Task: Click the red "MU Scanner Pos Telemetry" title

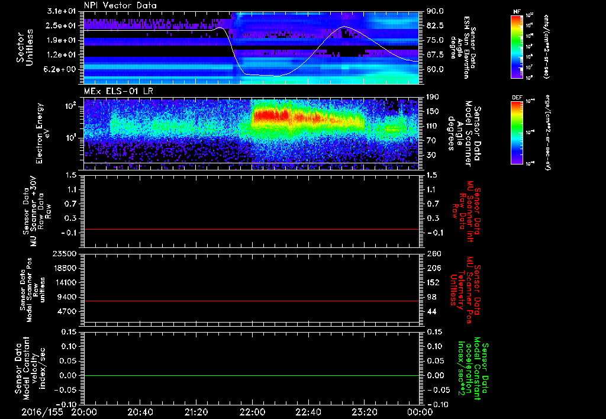Action: [x=466, y=290]
